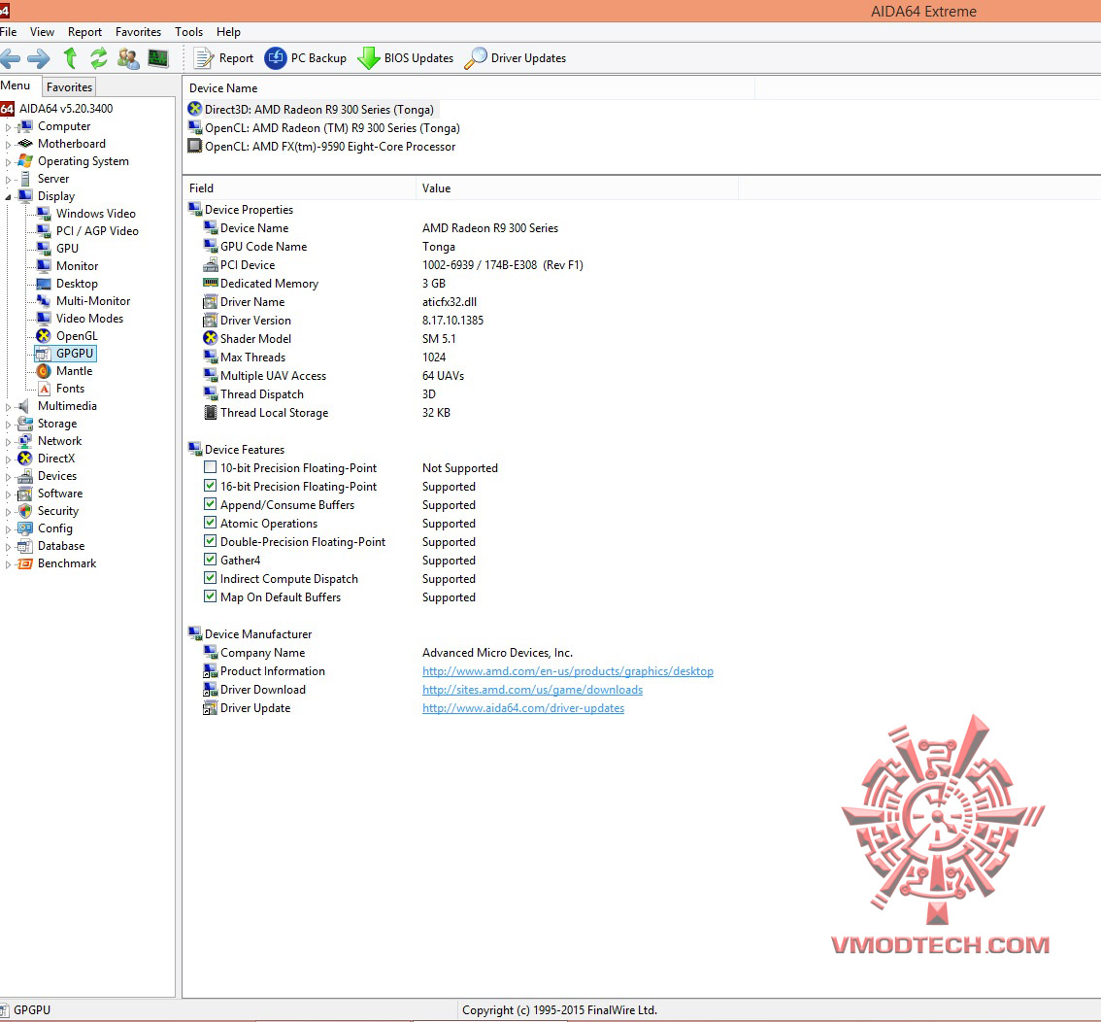The image size is (1101, 1022).
Task: Toggle the Gather4 checkbox
Action: point(210,560)
